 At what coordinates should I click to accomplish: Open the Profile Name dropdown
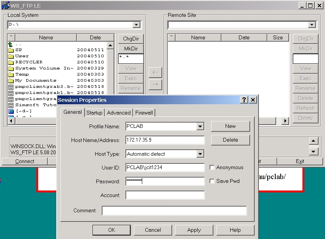tap(201, 126)
